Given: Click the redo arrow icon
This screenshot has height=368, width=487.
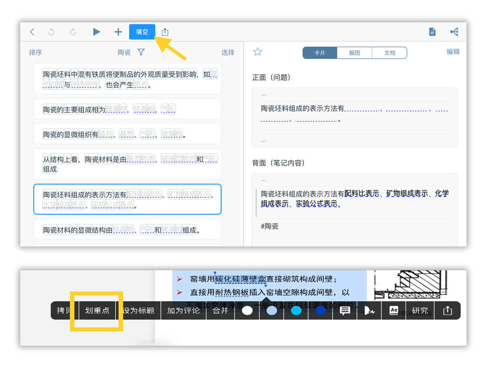Looking at the screenshot, I should [x=73, y=32].
